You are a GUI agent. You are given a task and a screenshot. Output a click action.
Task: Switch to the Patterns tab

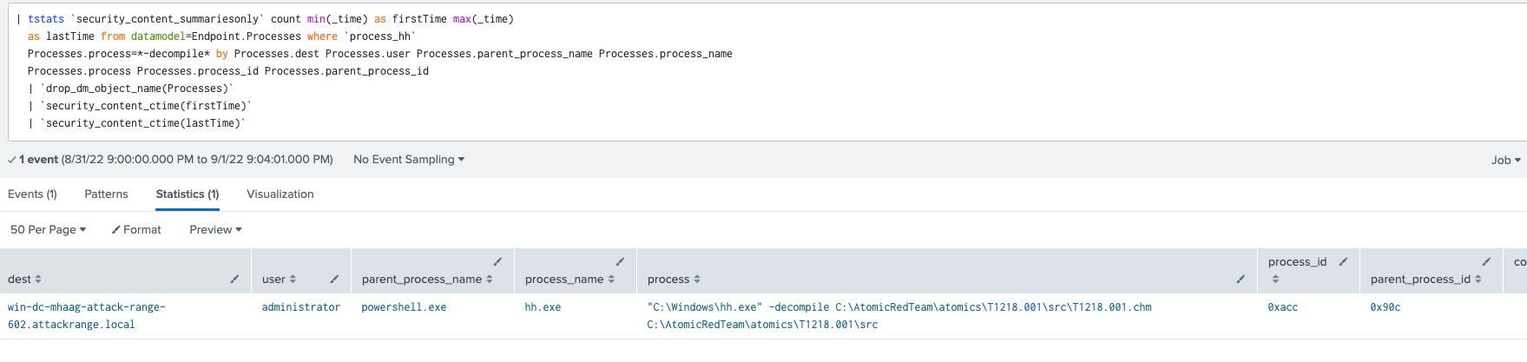pyautogui.click(x=106, y=194)
